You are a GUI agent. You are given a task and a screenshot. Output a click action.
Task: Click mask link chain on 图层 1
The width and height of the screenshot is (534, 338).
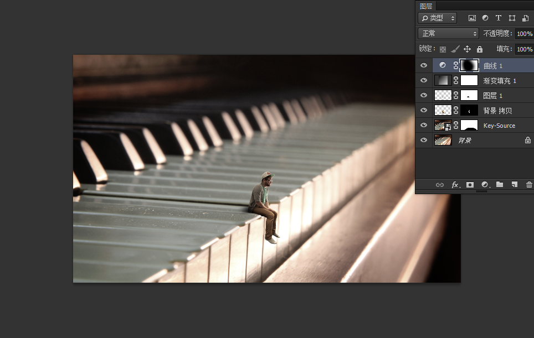[456, 95]
